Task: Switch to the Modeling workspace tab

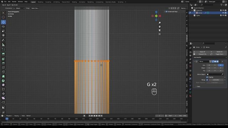Action: pyautogui.click(x=40, y=2)
